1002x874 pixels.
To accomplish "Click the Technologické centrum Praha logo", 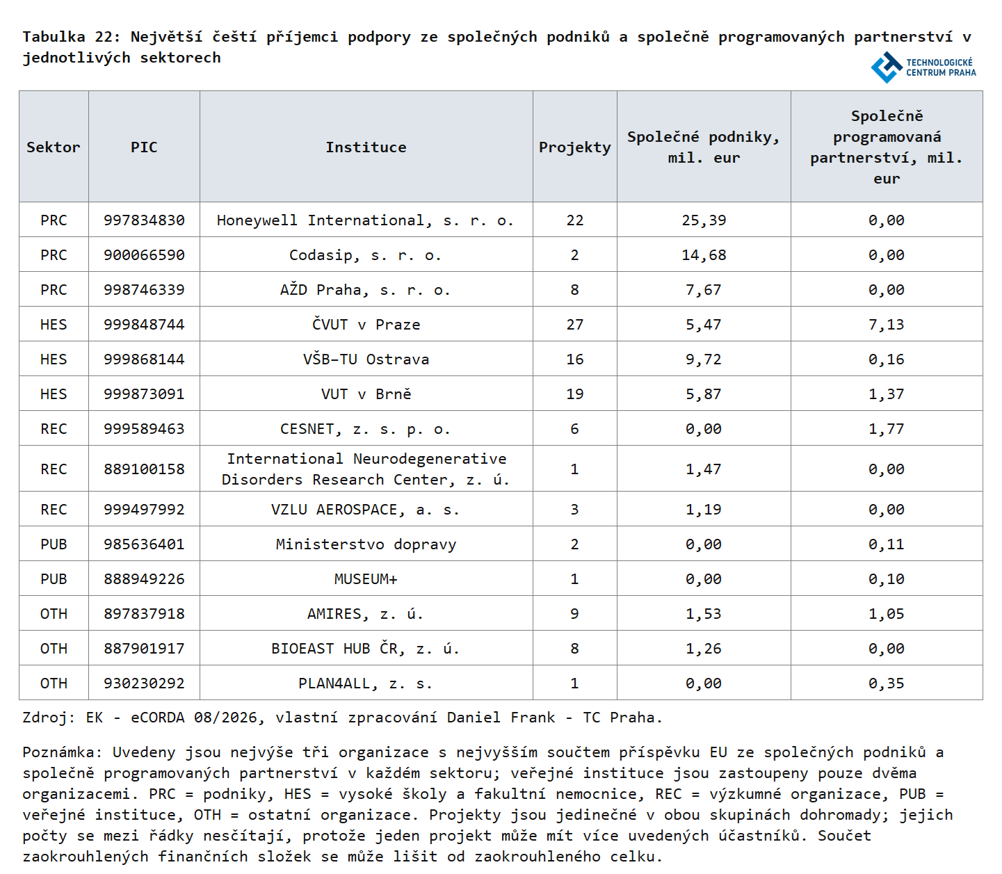I will click(x=923, y=67).
